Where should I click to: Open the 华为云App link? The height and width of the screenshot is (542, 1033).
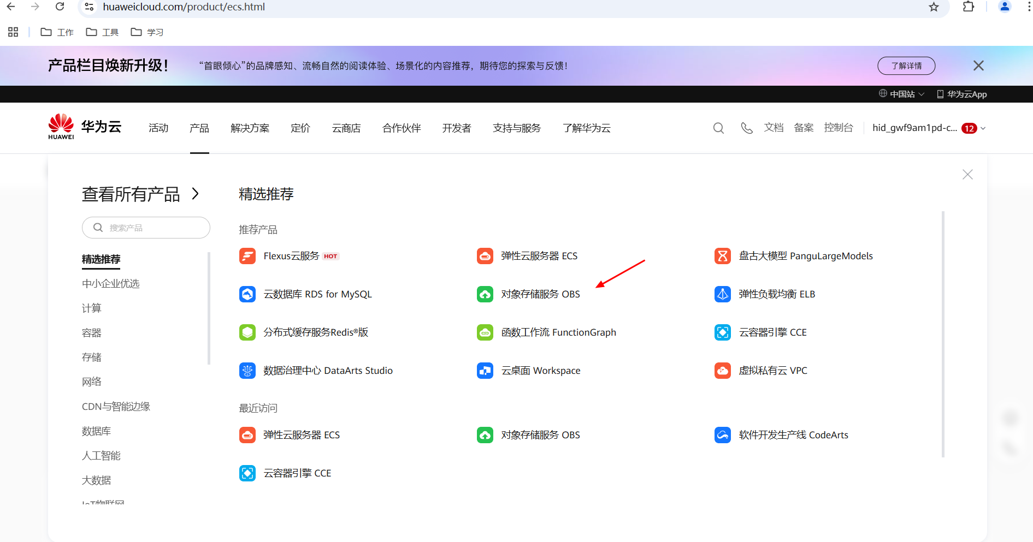pos(962,94)
